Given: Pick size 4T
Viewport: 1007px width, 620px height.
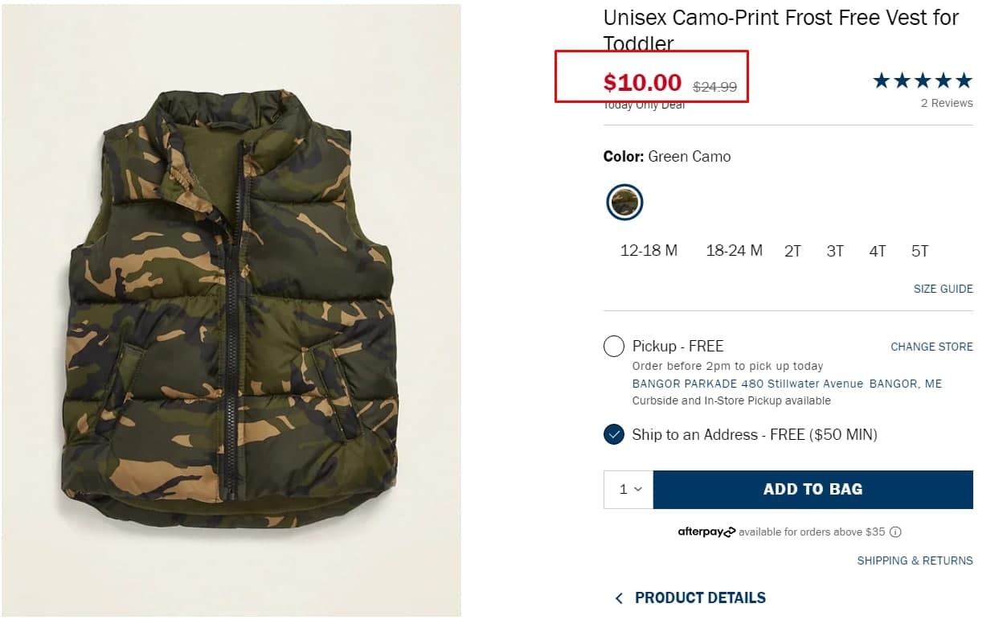Looking at the screenshot, I should pyautogui.click(x=877, y=252).
